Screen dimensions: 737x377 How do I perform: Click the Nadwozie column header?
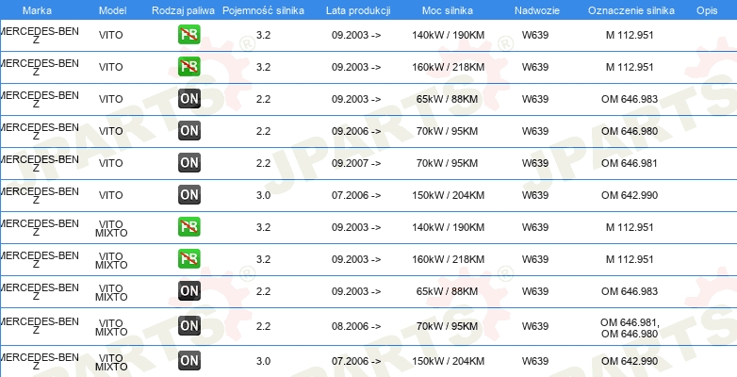[535, 10]
